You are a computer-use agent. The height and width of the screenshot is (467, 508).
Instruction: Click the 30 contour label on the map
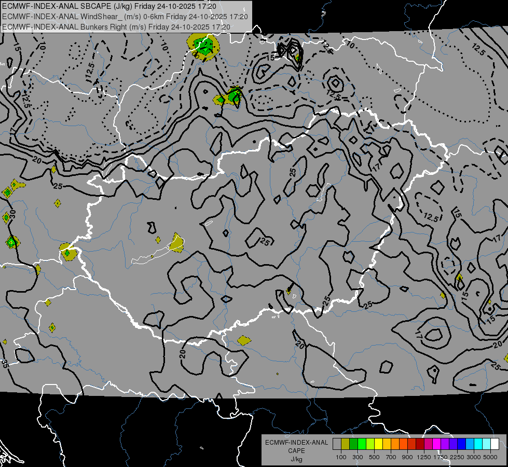coord(12,214)
